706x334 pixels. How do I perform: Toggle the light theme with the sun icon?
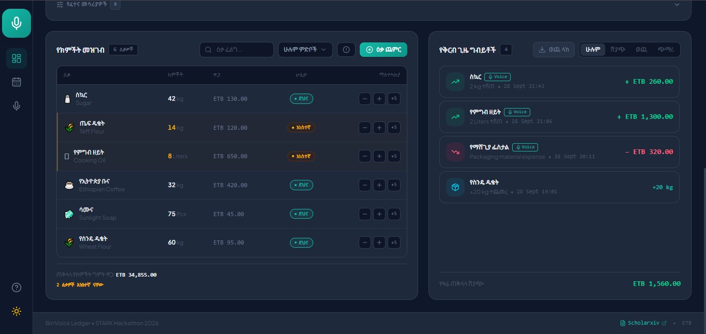click(x=17, y=311)
